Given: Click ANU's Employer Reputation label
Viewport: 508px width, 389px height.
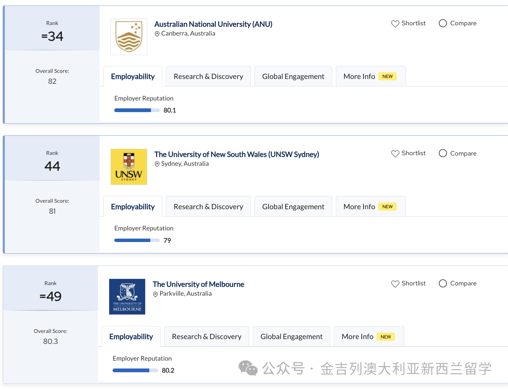Looking at the screenshot, I should tap(144, 98).
